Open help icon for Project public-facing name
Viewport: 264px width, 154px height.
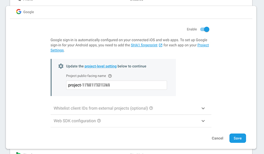click(x=110, y=76)
